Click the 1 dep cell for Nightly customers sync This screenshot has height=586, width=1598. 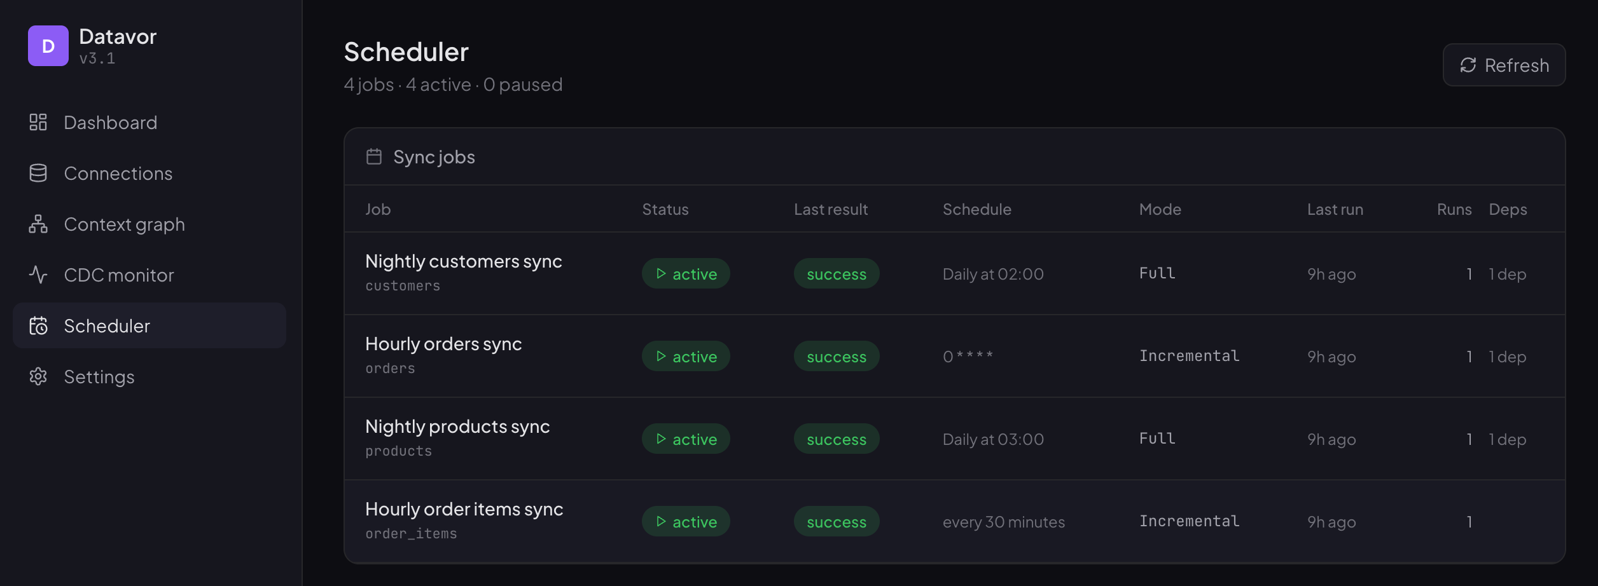[1508, 274]
